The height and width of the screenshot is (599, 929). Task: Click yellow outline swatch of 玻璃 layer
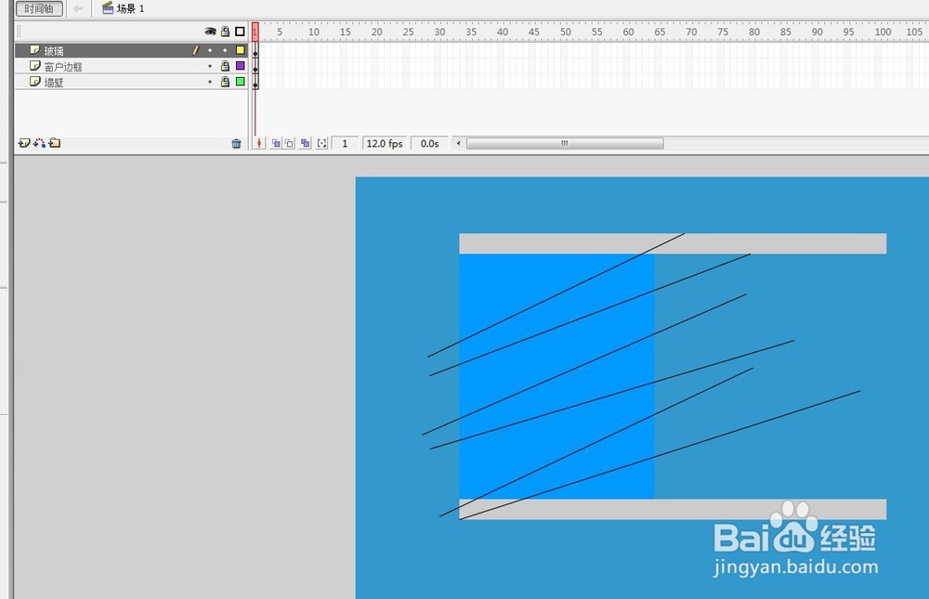click(x=240, y=50)
